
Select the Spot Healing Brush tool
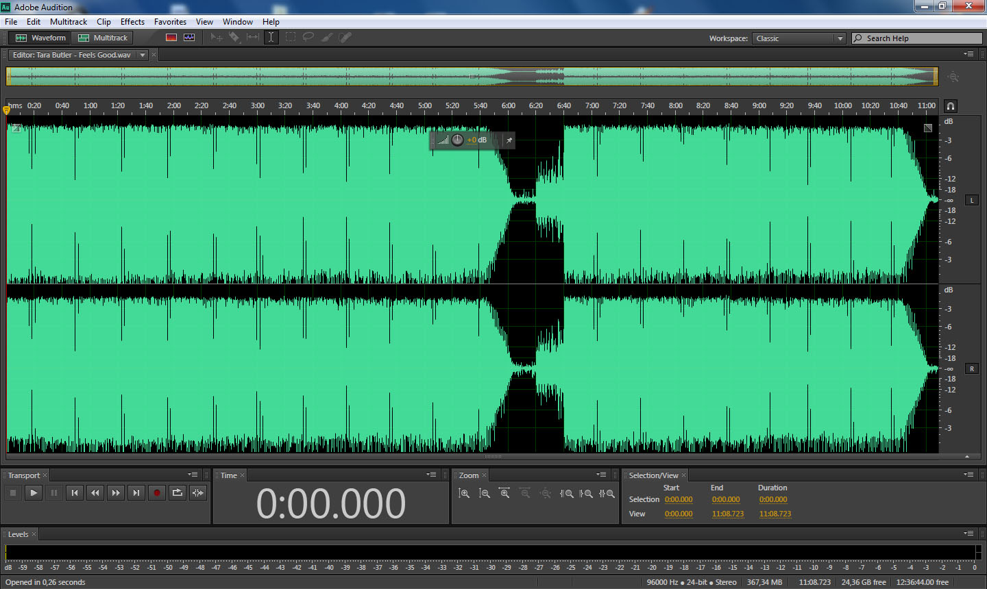click(x=345, y=38)
